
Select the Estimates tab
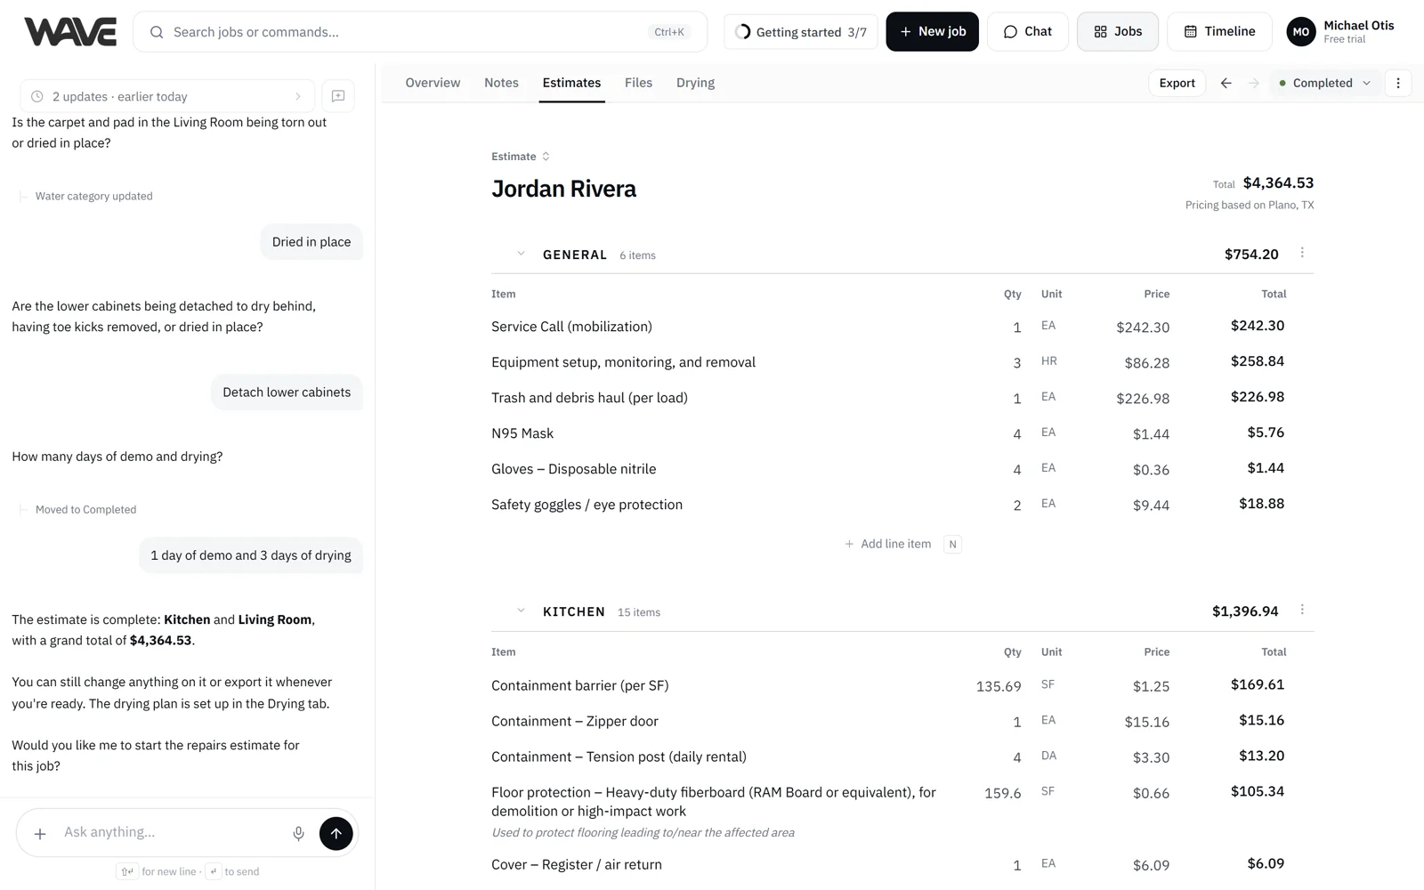571,83
